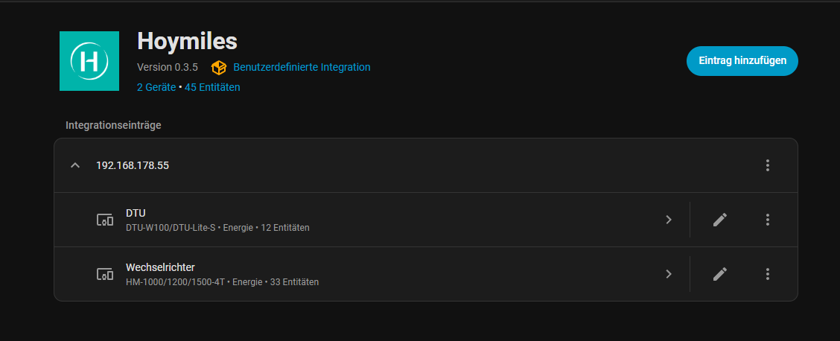The height and width of the screenshot is (341, 840).
Task: Click the 192.168.178.55 entry title
Action: [x=133, y=165]
